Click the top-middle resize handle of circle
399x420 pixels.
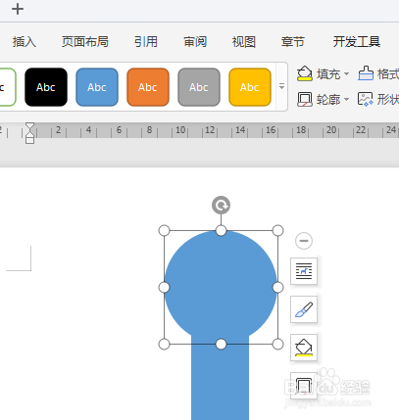(x=221, y=230)
